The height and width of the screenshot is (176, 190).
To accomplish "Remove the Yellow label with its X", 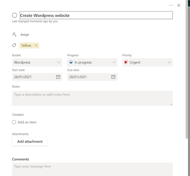I will click(x=36, y=45).
